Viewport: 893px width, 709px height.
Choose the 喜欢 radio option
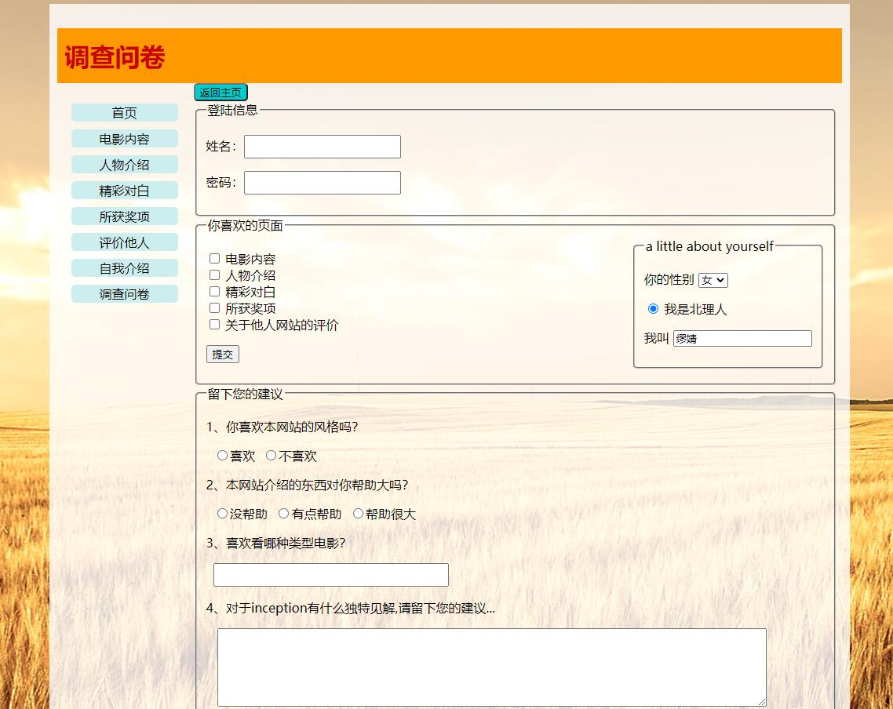coord(222,456)
